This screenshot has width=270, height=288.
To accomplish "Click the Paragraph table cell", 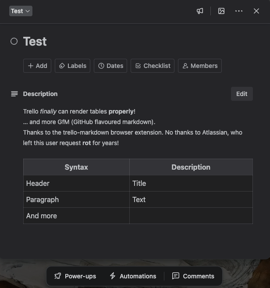I will pos(76,199).
